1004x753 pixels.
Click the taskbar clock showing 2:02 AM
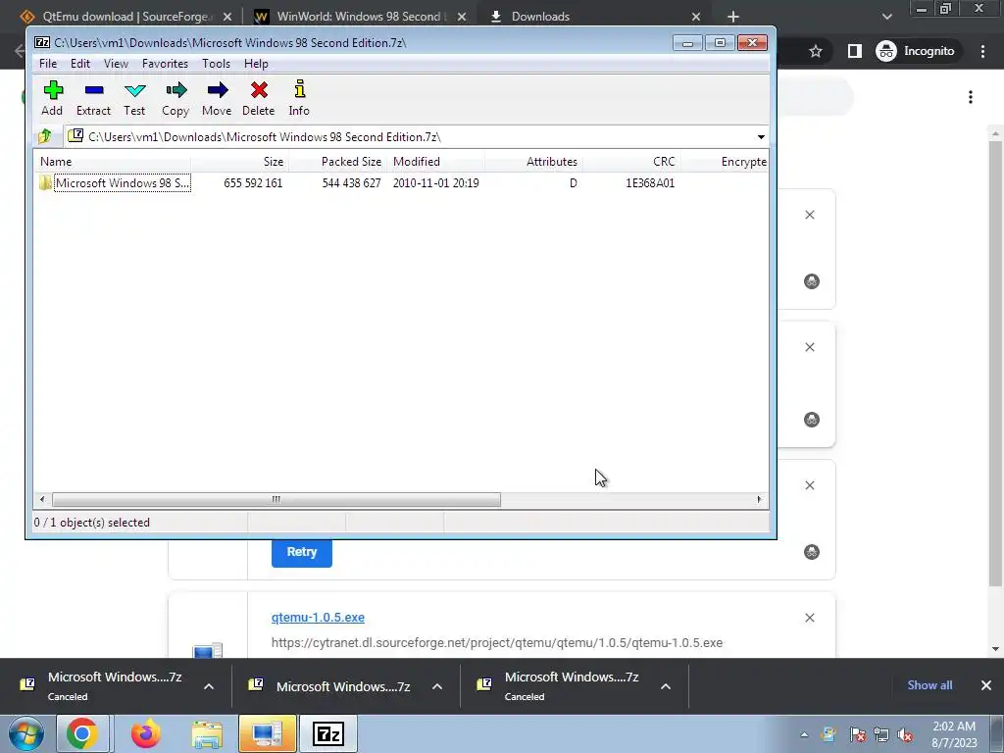[954, 734]
